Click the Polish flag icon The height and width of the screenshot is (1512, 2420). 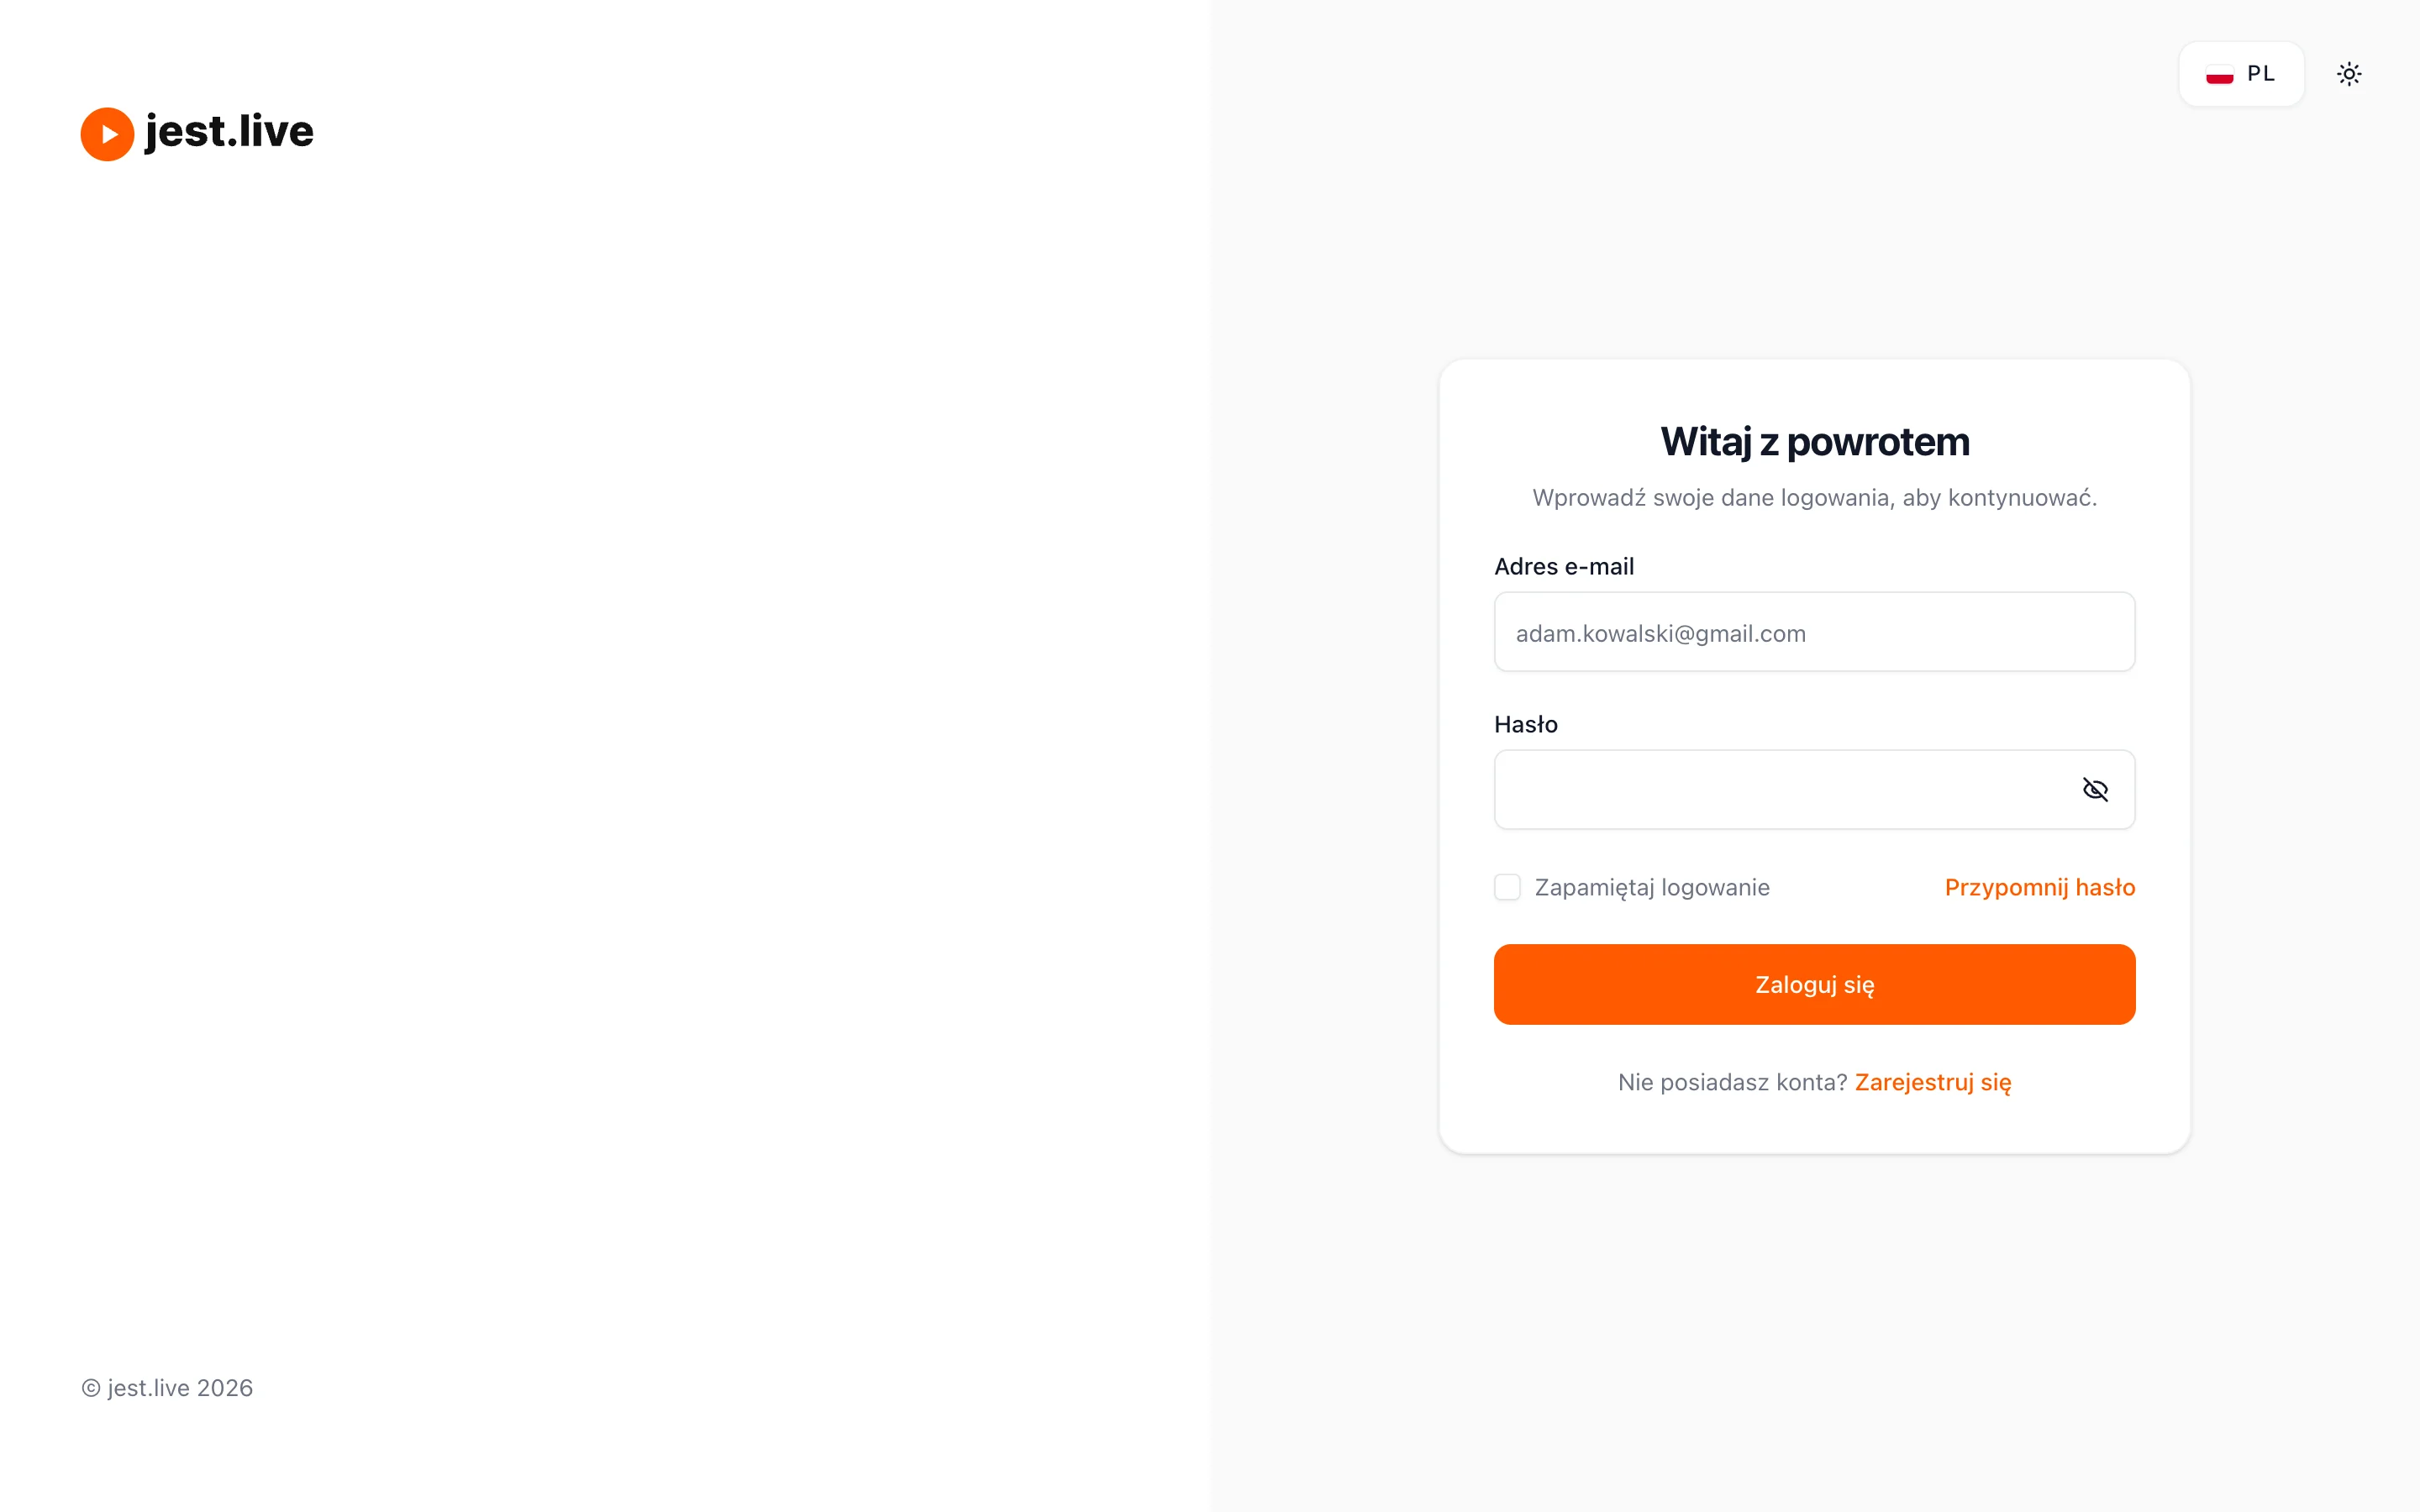tap(2219, 74)
